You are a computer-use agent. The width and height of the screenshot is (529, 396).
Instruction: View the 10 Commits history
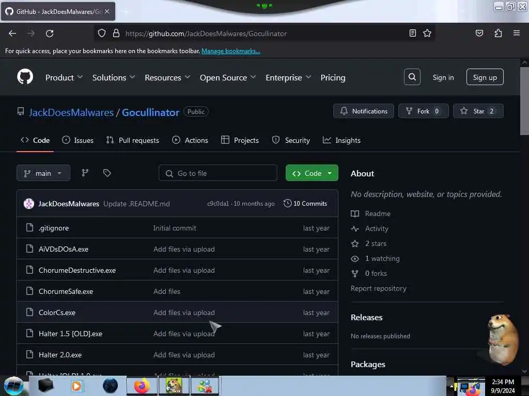click(x=305, y=203)
